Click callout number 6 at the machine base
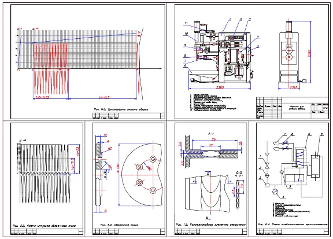This screenshot has height=239, width=333. pos(185,66)
